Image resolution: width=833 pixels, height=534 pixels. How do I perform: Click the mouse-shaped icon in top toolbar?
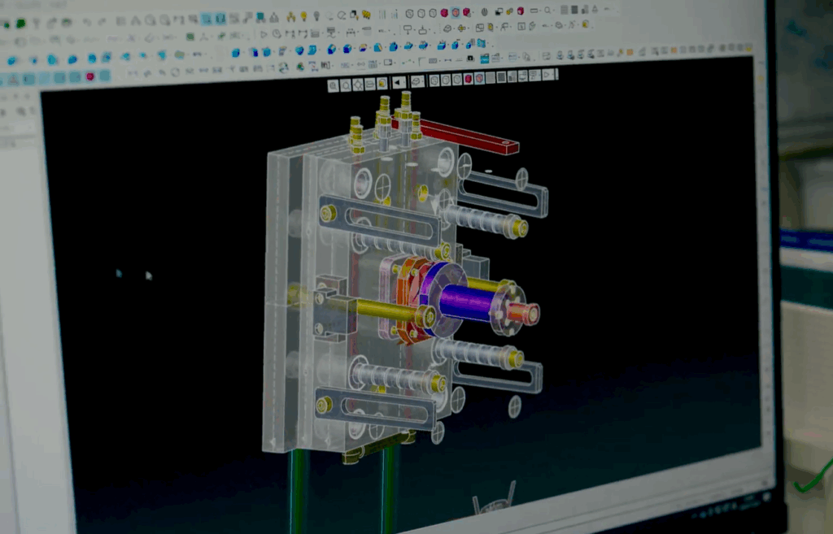coord(485,11)
